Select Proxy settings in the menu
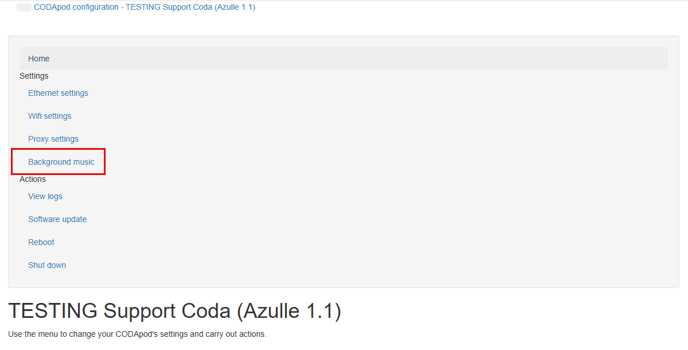This screenshot has width=688, height=350. [53, 139]
